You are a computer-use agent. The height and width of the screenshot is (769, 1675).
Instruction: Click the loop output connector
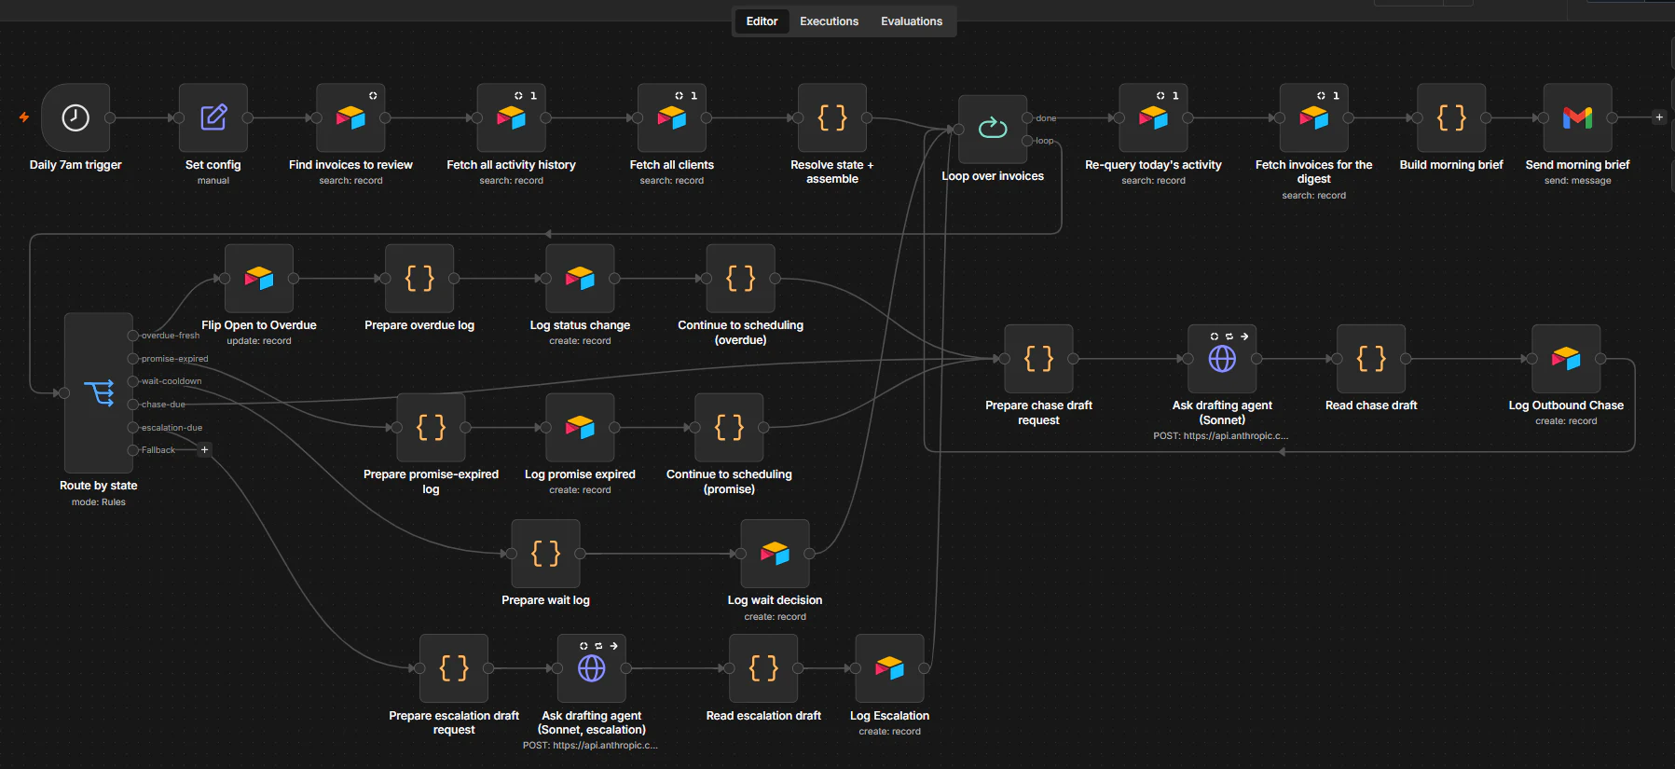point(1027,141)
